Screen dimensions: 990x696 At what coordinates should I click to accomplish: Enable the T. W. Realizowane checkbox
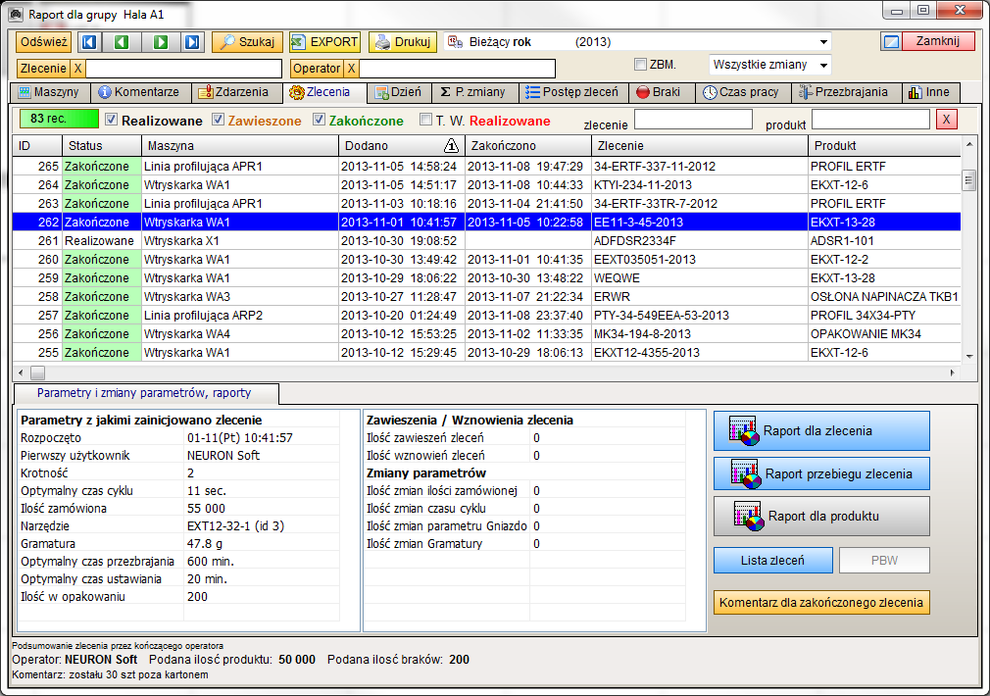click(x=426, y=120)
